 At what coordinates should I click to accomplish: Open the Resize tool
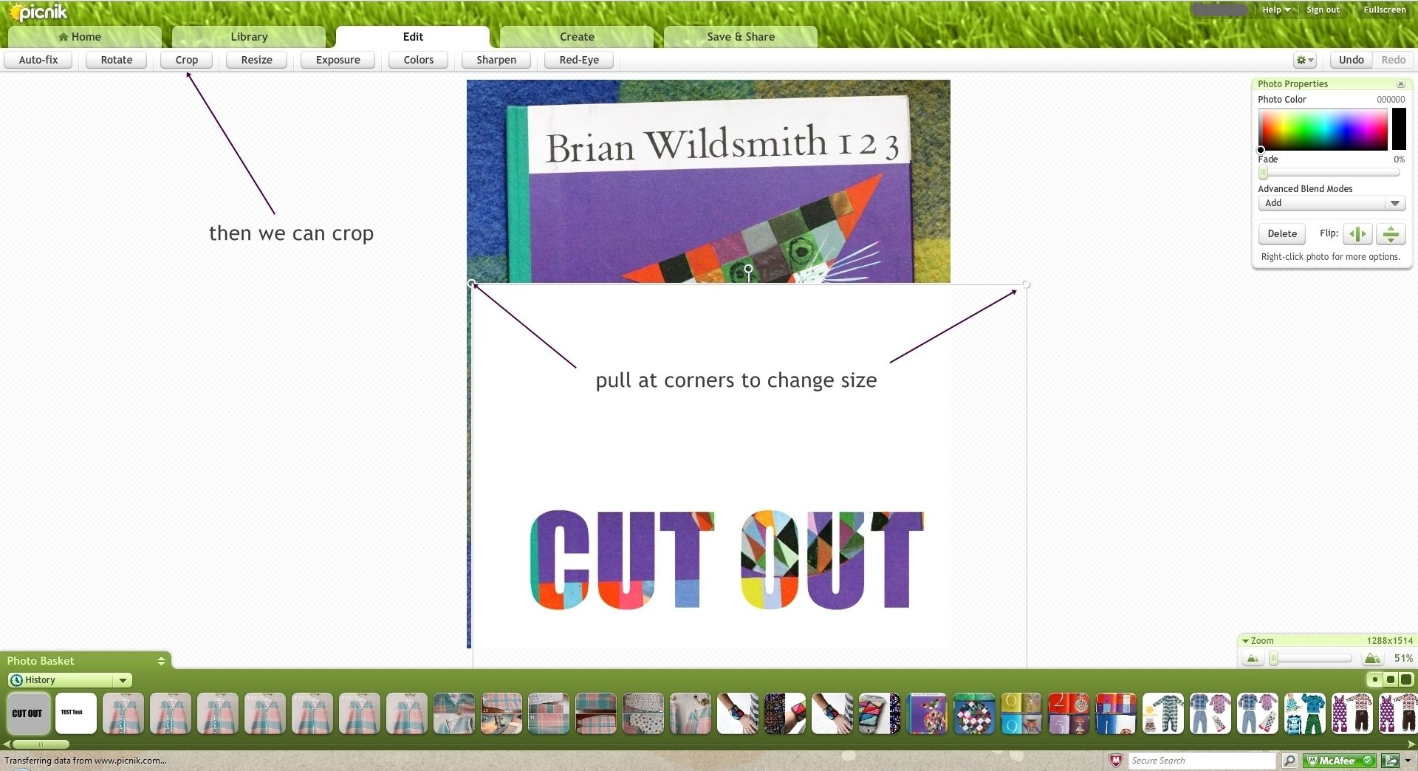(257, 60)
